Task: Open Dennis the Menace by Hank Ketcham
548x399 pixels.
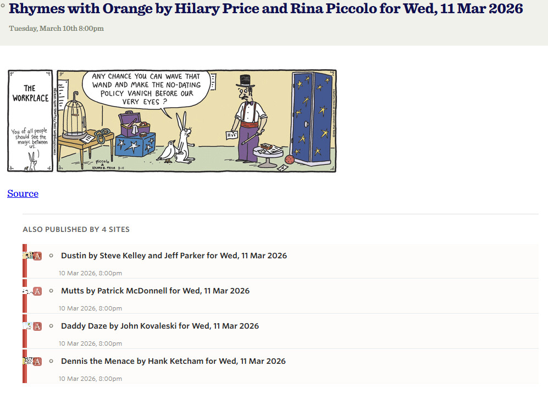Action: coord(173,361)
